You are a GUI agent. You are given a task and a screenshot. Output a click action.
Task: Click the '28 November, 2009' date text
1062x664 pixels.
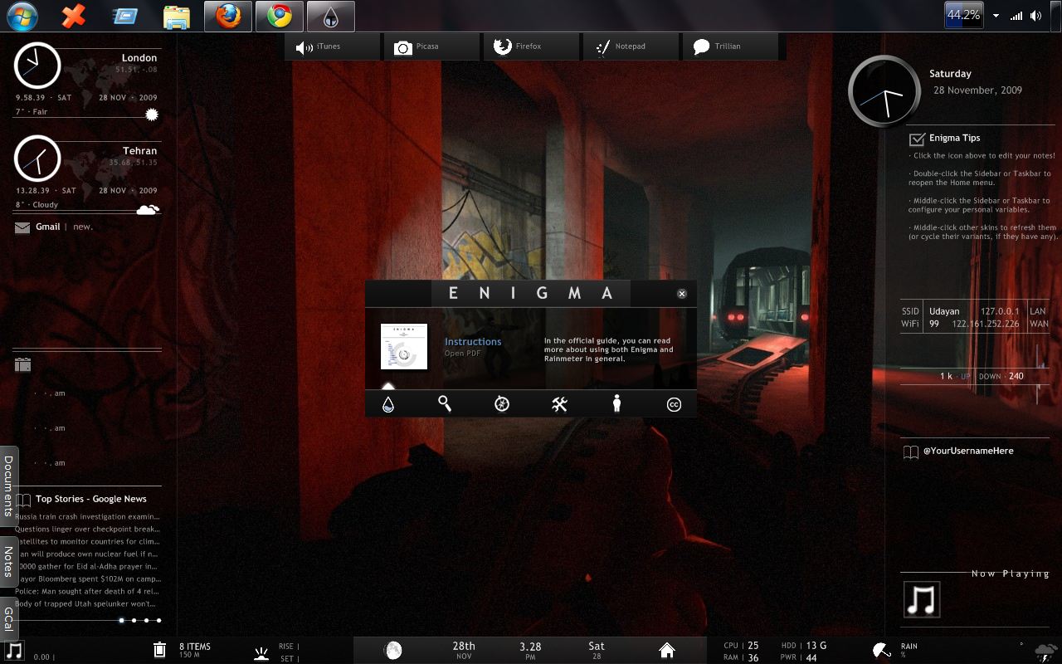click(x=977, y=90)
